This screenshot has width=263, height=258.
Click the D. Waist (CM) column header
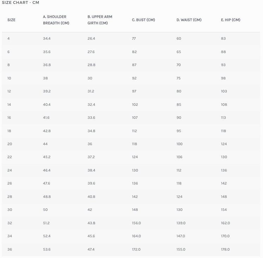coord(189,20)
